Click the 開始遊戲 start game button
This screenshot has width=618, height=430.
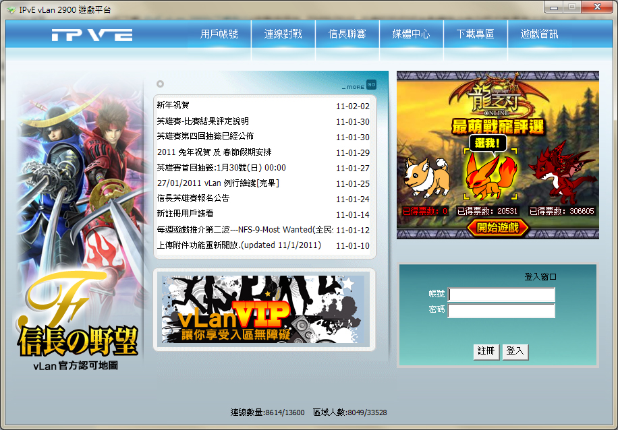click(x=497, y=228)
